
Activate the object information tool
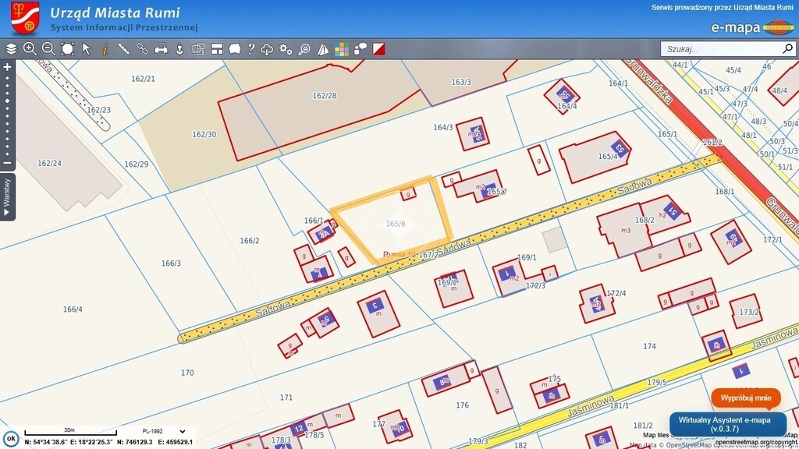(x=105, y=49)
